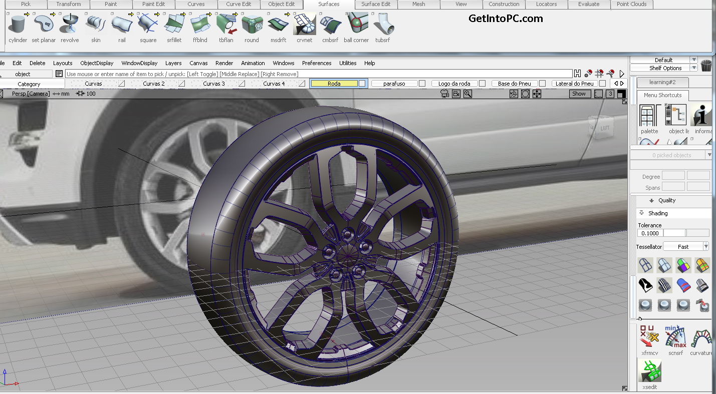Activate the rail surface tool

tap(122, 24)
